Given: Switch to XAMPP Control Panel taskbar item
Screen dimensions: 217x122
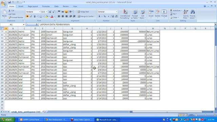Looking at the screenshot, I should point(31,120).
